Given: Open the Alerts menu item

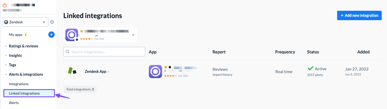Looking at the screenshot, I should 14,103.
